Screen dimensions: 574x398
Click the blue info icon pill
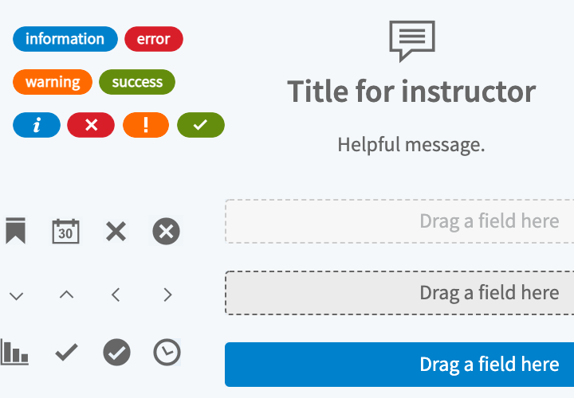pyautogui.click(x=36, y=125)
